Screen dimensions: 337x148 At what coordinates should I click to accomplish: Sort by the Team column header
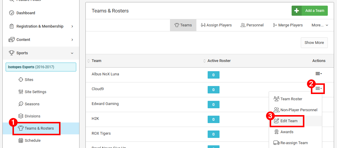coord(96,61)
